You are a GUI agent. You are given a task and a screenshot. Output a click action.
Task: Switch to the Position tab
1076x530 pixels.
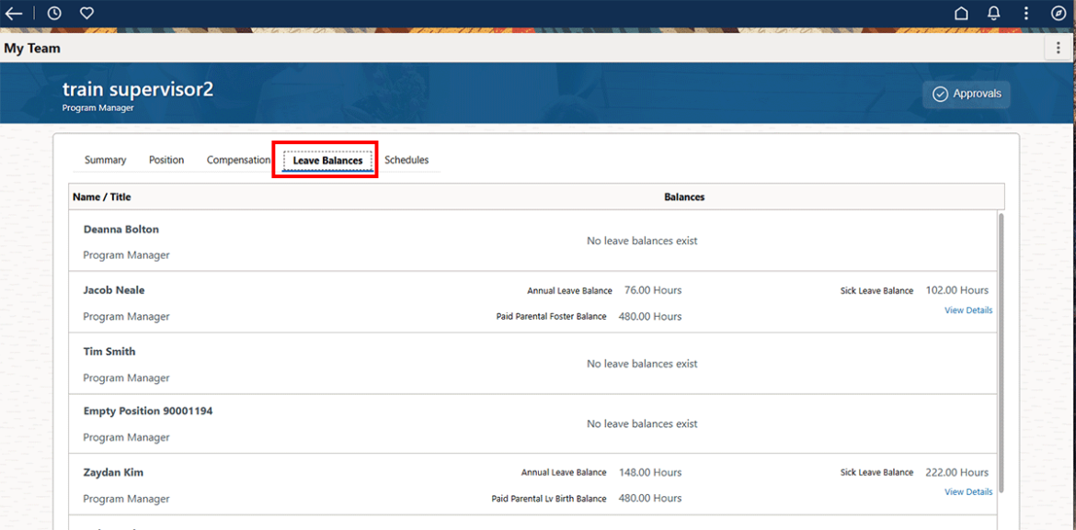click(x=166, y=160)
